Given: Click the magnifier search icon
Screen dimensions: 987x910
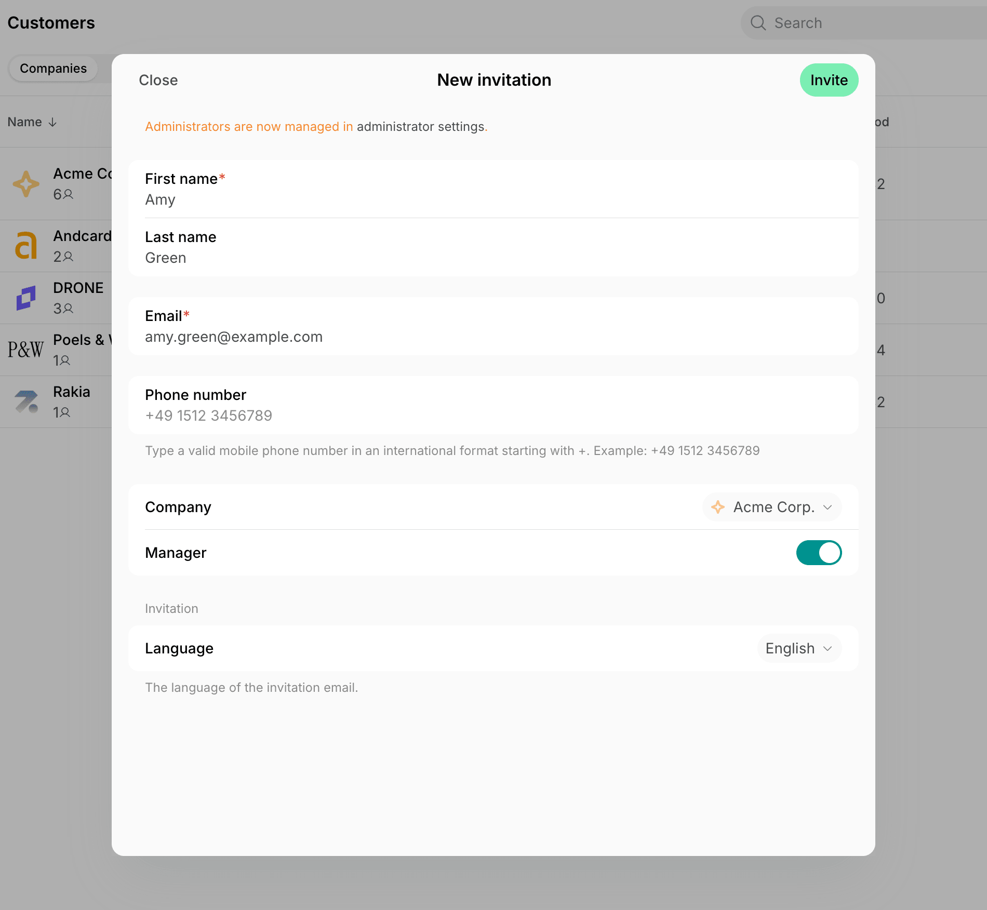Looking at the screenshot, I should (758, 23).
